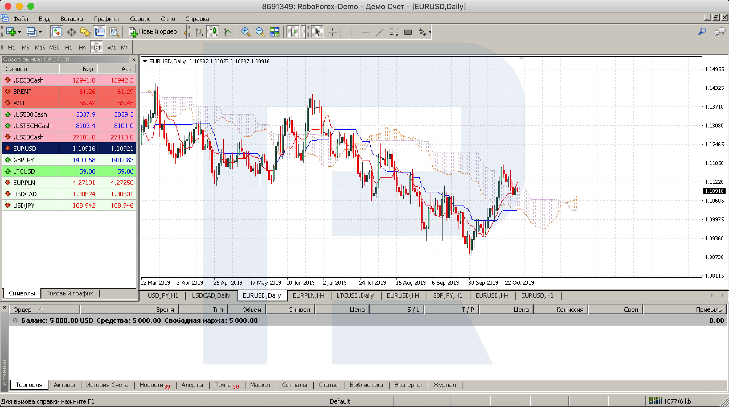Open the Новости terminal tab
This screenshot has width=729, height=407.
[154, 385]
